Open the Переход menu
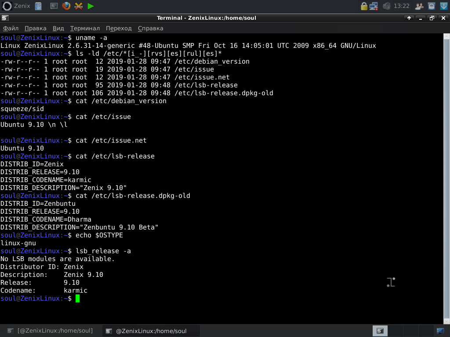This screenshot has width=450, height=337. pos(119,29)
